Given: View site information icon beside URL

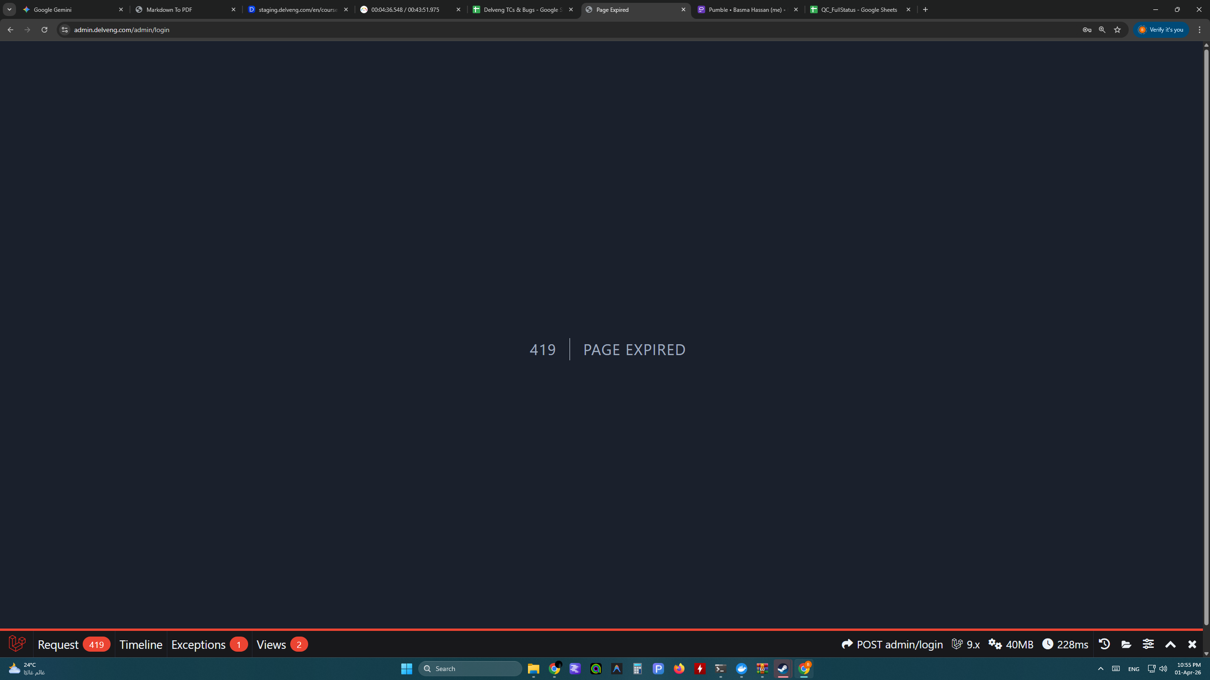Looking at the screenshot, I should [65, 30].
